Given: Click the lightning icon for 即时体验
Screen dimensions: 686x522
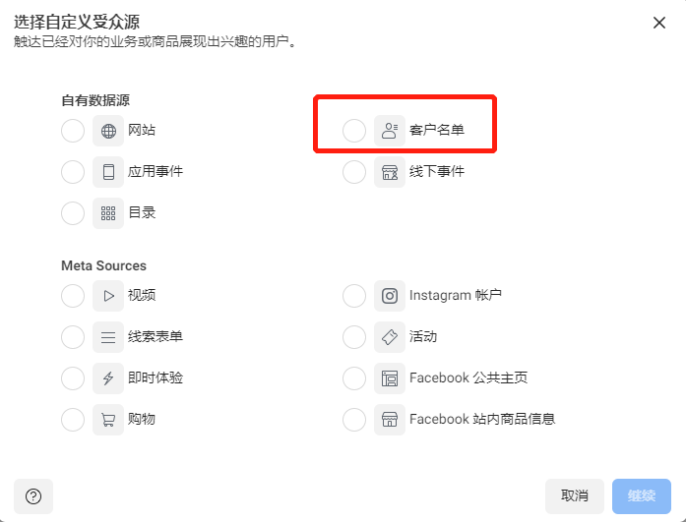Looking at the screenshot, I should (108, 378).
